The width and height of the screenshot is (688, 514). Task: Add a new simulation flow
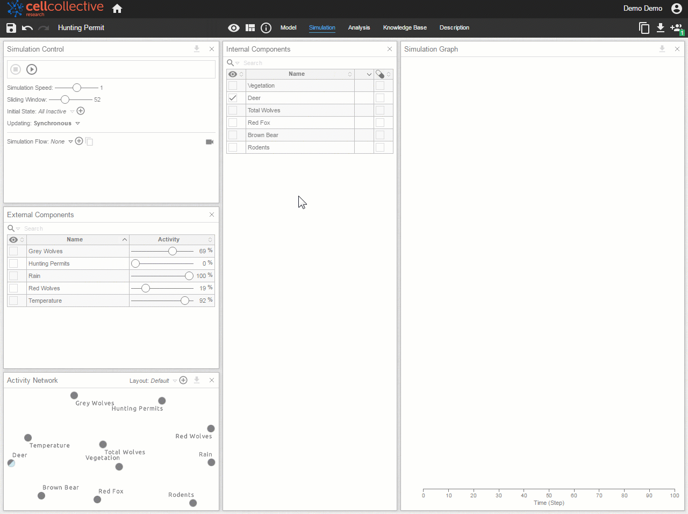click(79, 141)
